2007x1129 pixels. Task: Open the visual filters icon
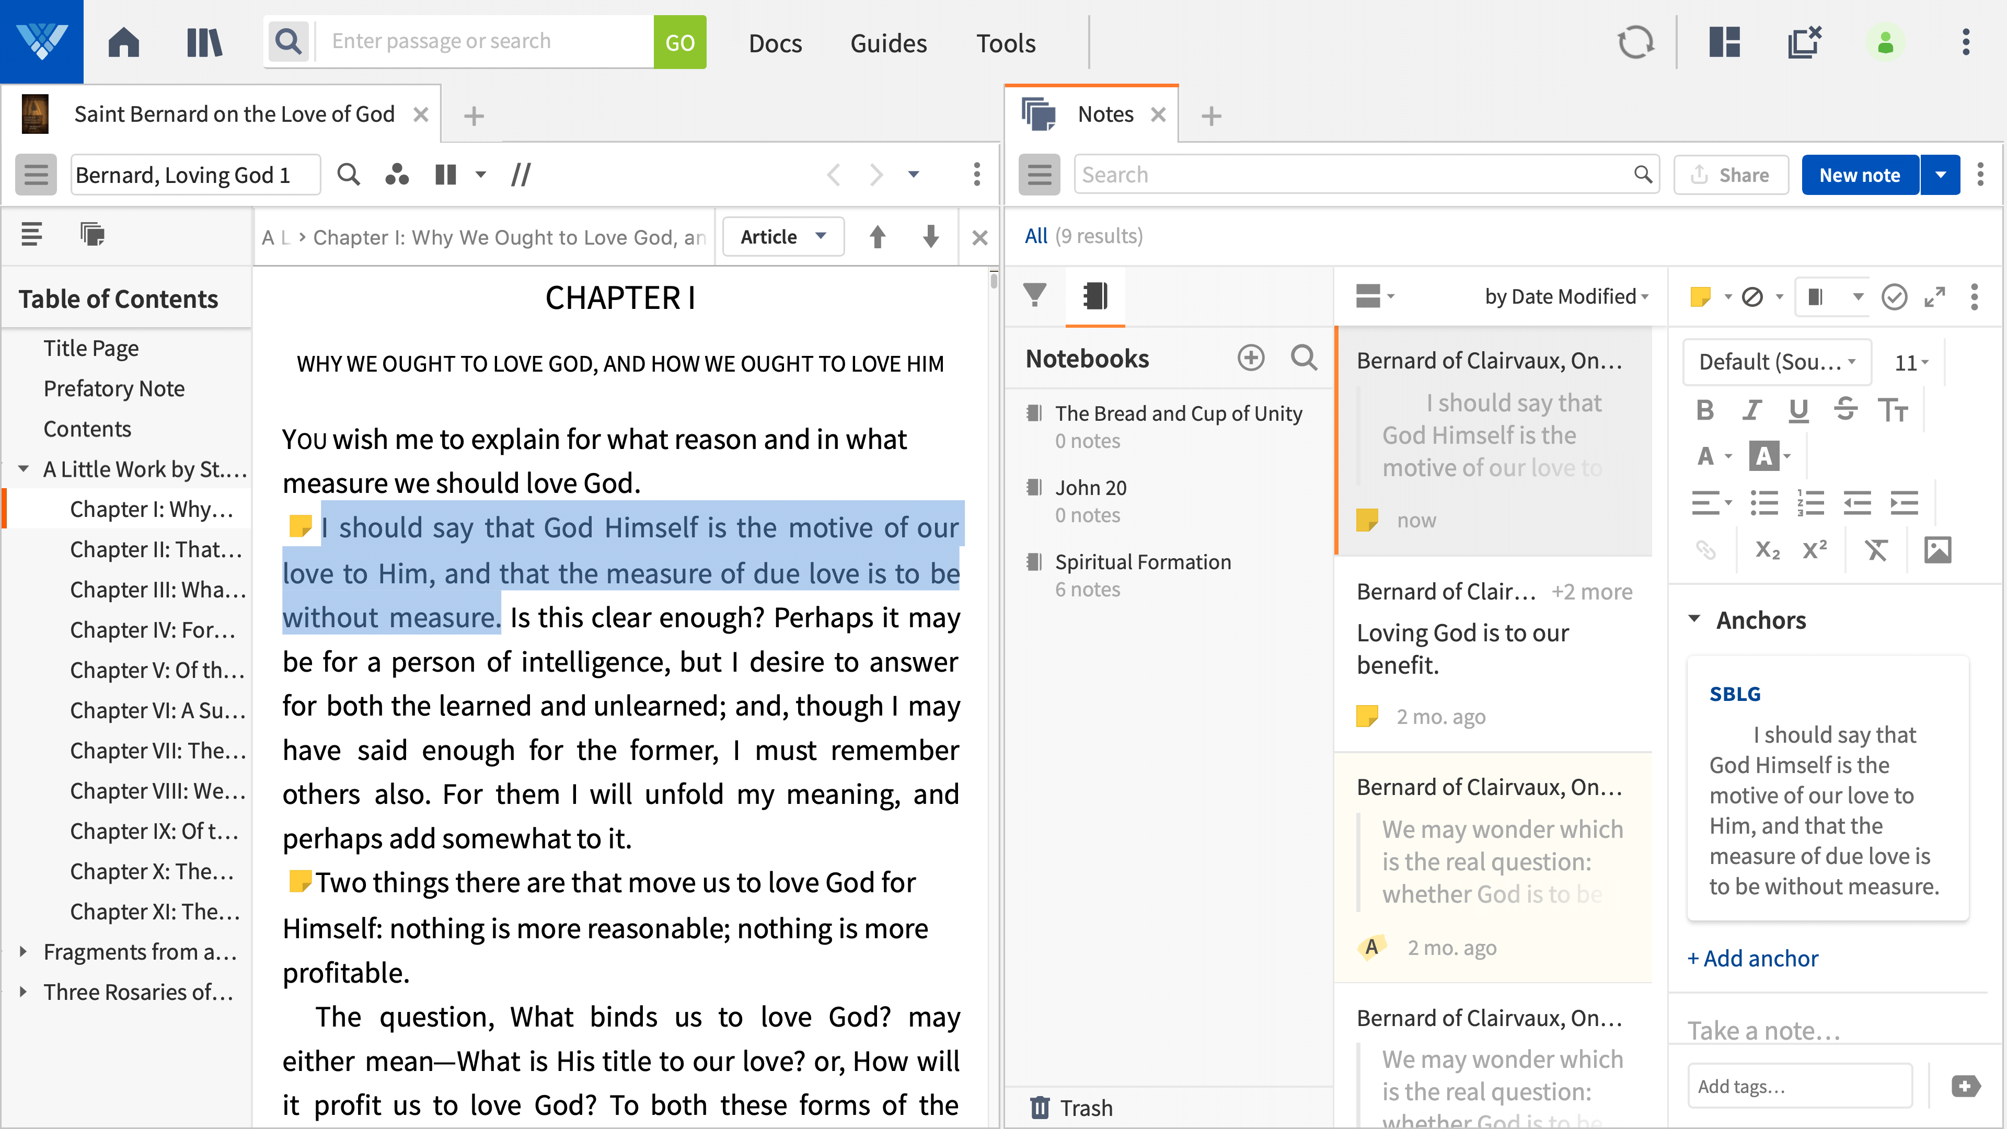tap(397, 175)
